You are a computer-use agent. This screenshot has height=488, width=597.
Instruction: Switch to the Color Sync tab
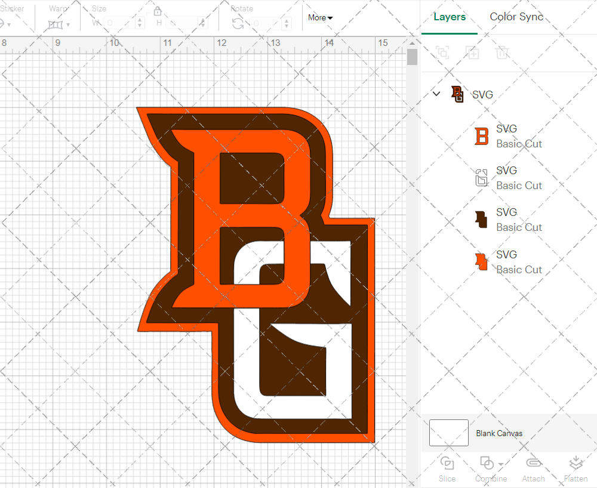(x=516, y=17)
